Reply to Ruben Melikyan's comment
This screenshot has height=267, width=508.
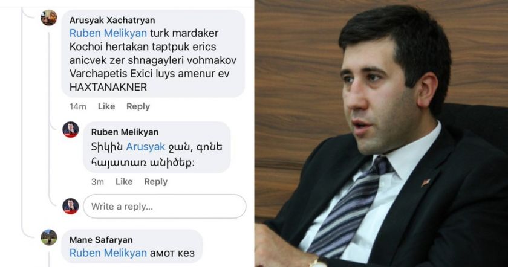(x=156, y=182)
